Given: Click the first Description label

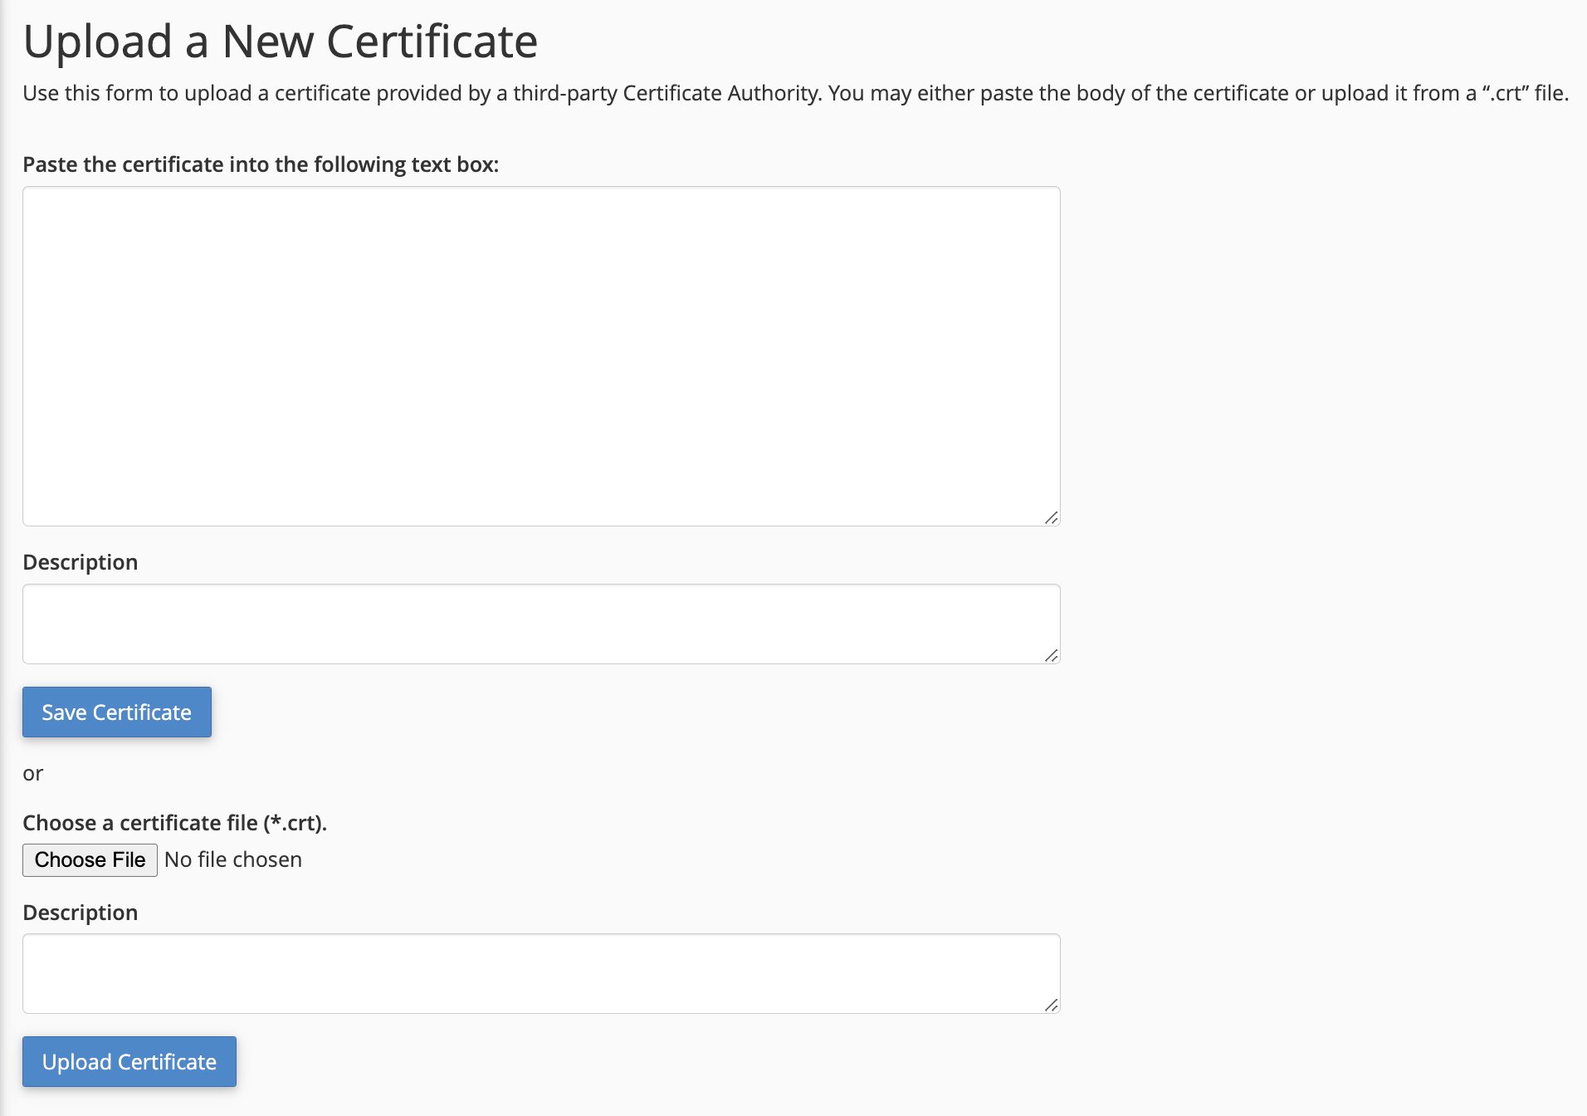Looking at the screenshot, I should pos(81,562).
